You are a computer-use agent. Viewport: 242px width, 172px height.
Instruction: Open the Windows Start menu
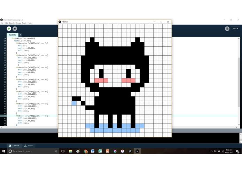(x=3, y=151)
